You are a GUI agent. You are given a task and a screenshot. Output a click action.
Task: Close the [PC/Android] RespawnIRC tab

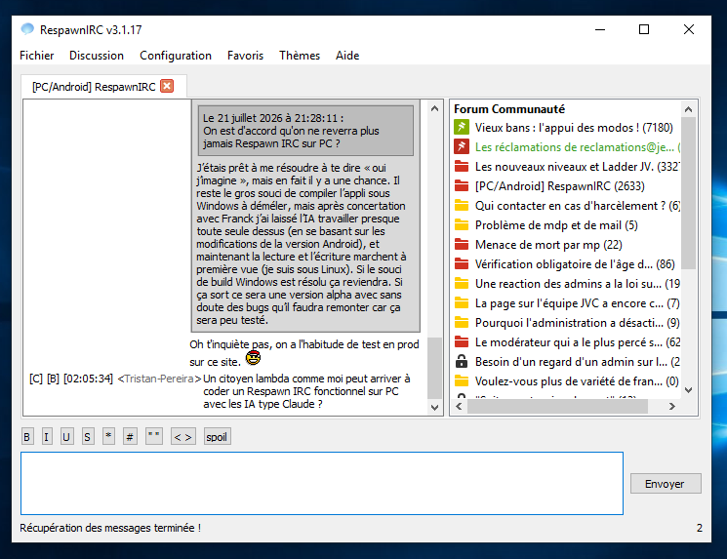[167, 86]
